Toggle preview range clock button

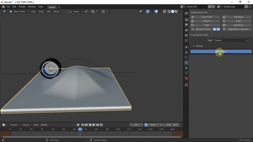146,125
